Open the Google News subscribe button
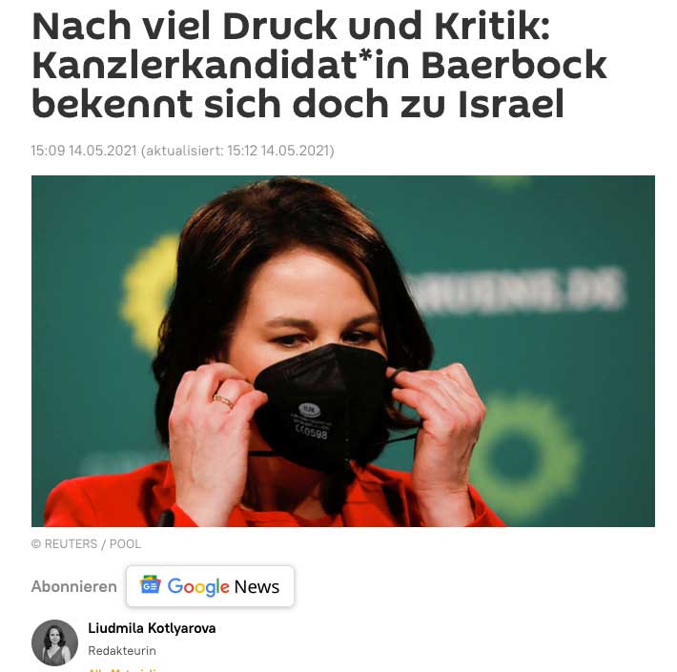Viewport: 677px width, 672px height. click(211, 586)
